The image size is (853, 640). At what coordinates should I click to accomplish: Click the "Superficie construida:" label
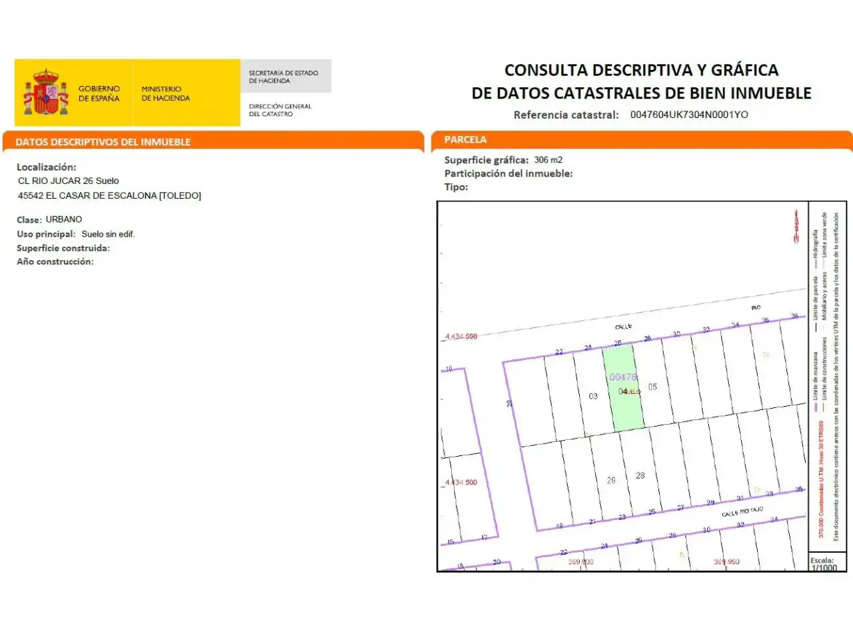pyautogui.click(x=63, y=248)
